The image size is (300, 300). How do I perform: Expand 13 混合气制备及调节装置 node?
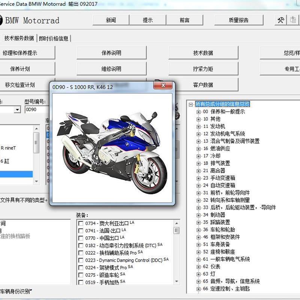point(198,141)
